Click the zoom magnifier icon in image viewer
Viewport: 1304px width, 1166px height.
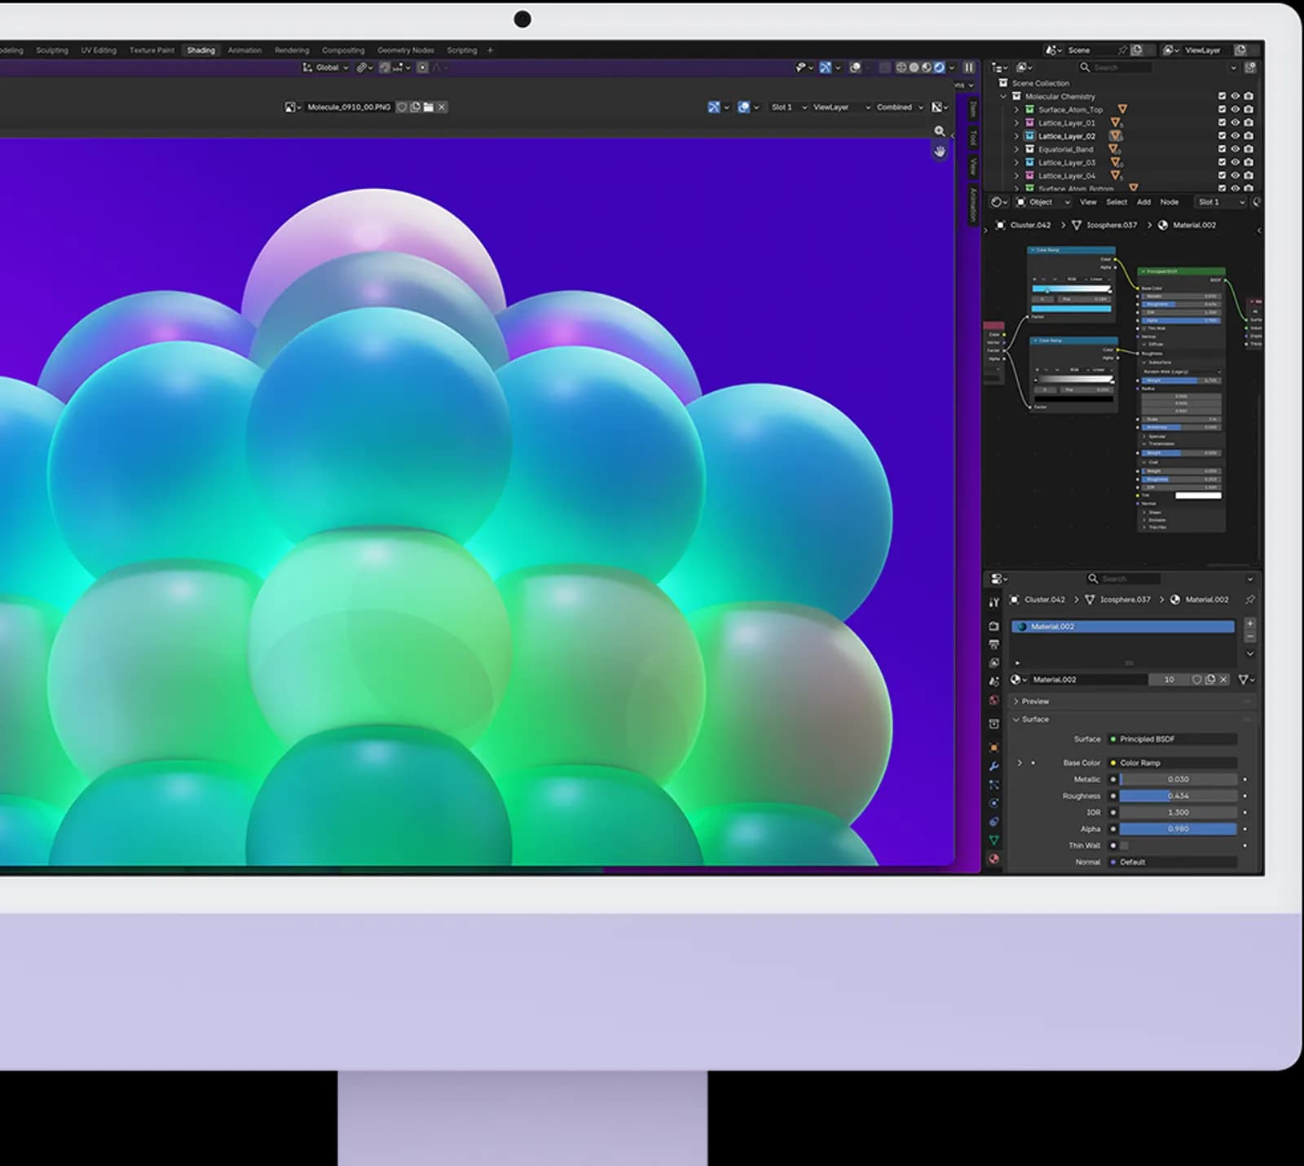[x=940, y=131]
